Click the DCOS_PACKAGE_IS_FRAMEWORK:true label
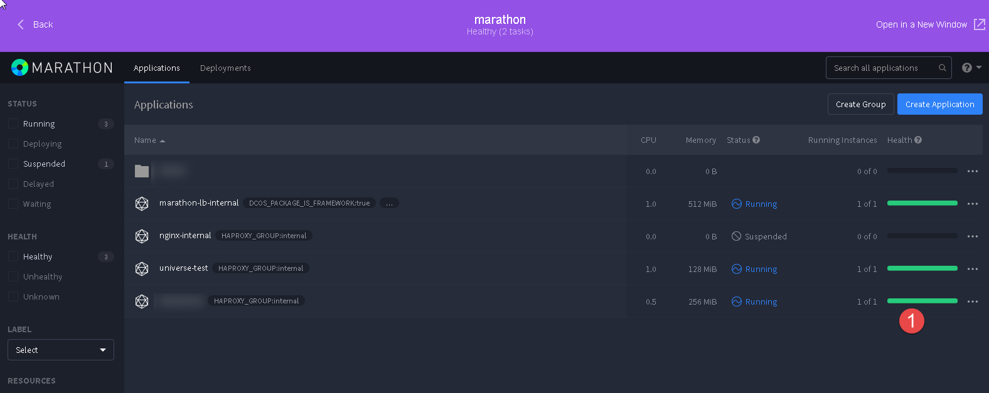 click(309, 203)
